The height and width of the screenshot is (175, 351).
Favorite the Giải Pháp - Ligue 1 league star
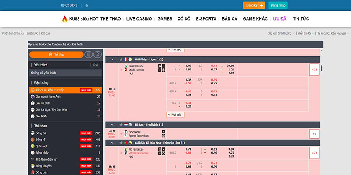[x=121, y=59]
